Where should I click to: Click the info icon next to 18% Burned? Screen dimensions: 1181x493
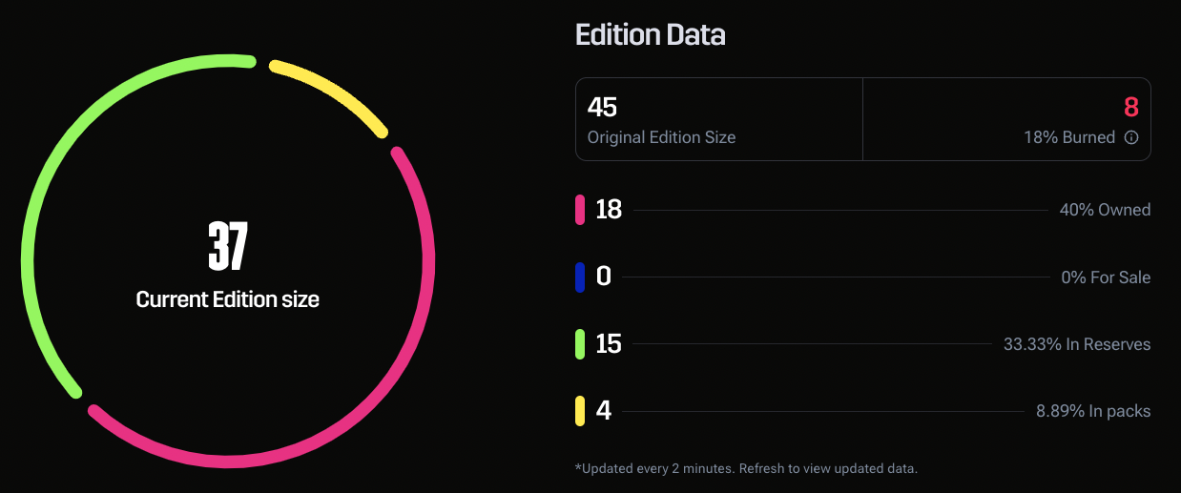1131,137
